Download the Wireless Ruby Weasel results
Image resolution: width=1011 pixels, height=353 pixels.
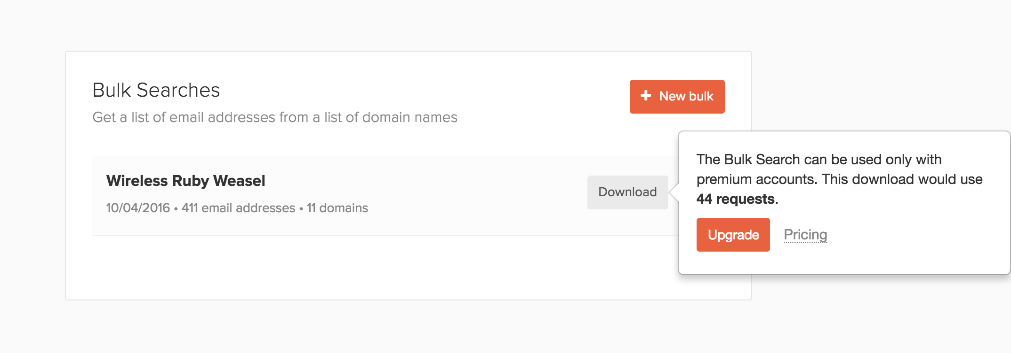tap(627, 192)
